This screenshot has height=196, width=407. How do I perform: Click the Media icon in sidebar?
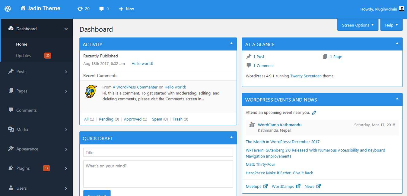click(11, 130)
